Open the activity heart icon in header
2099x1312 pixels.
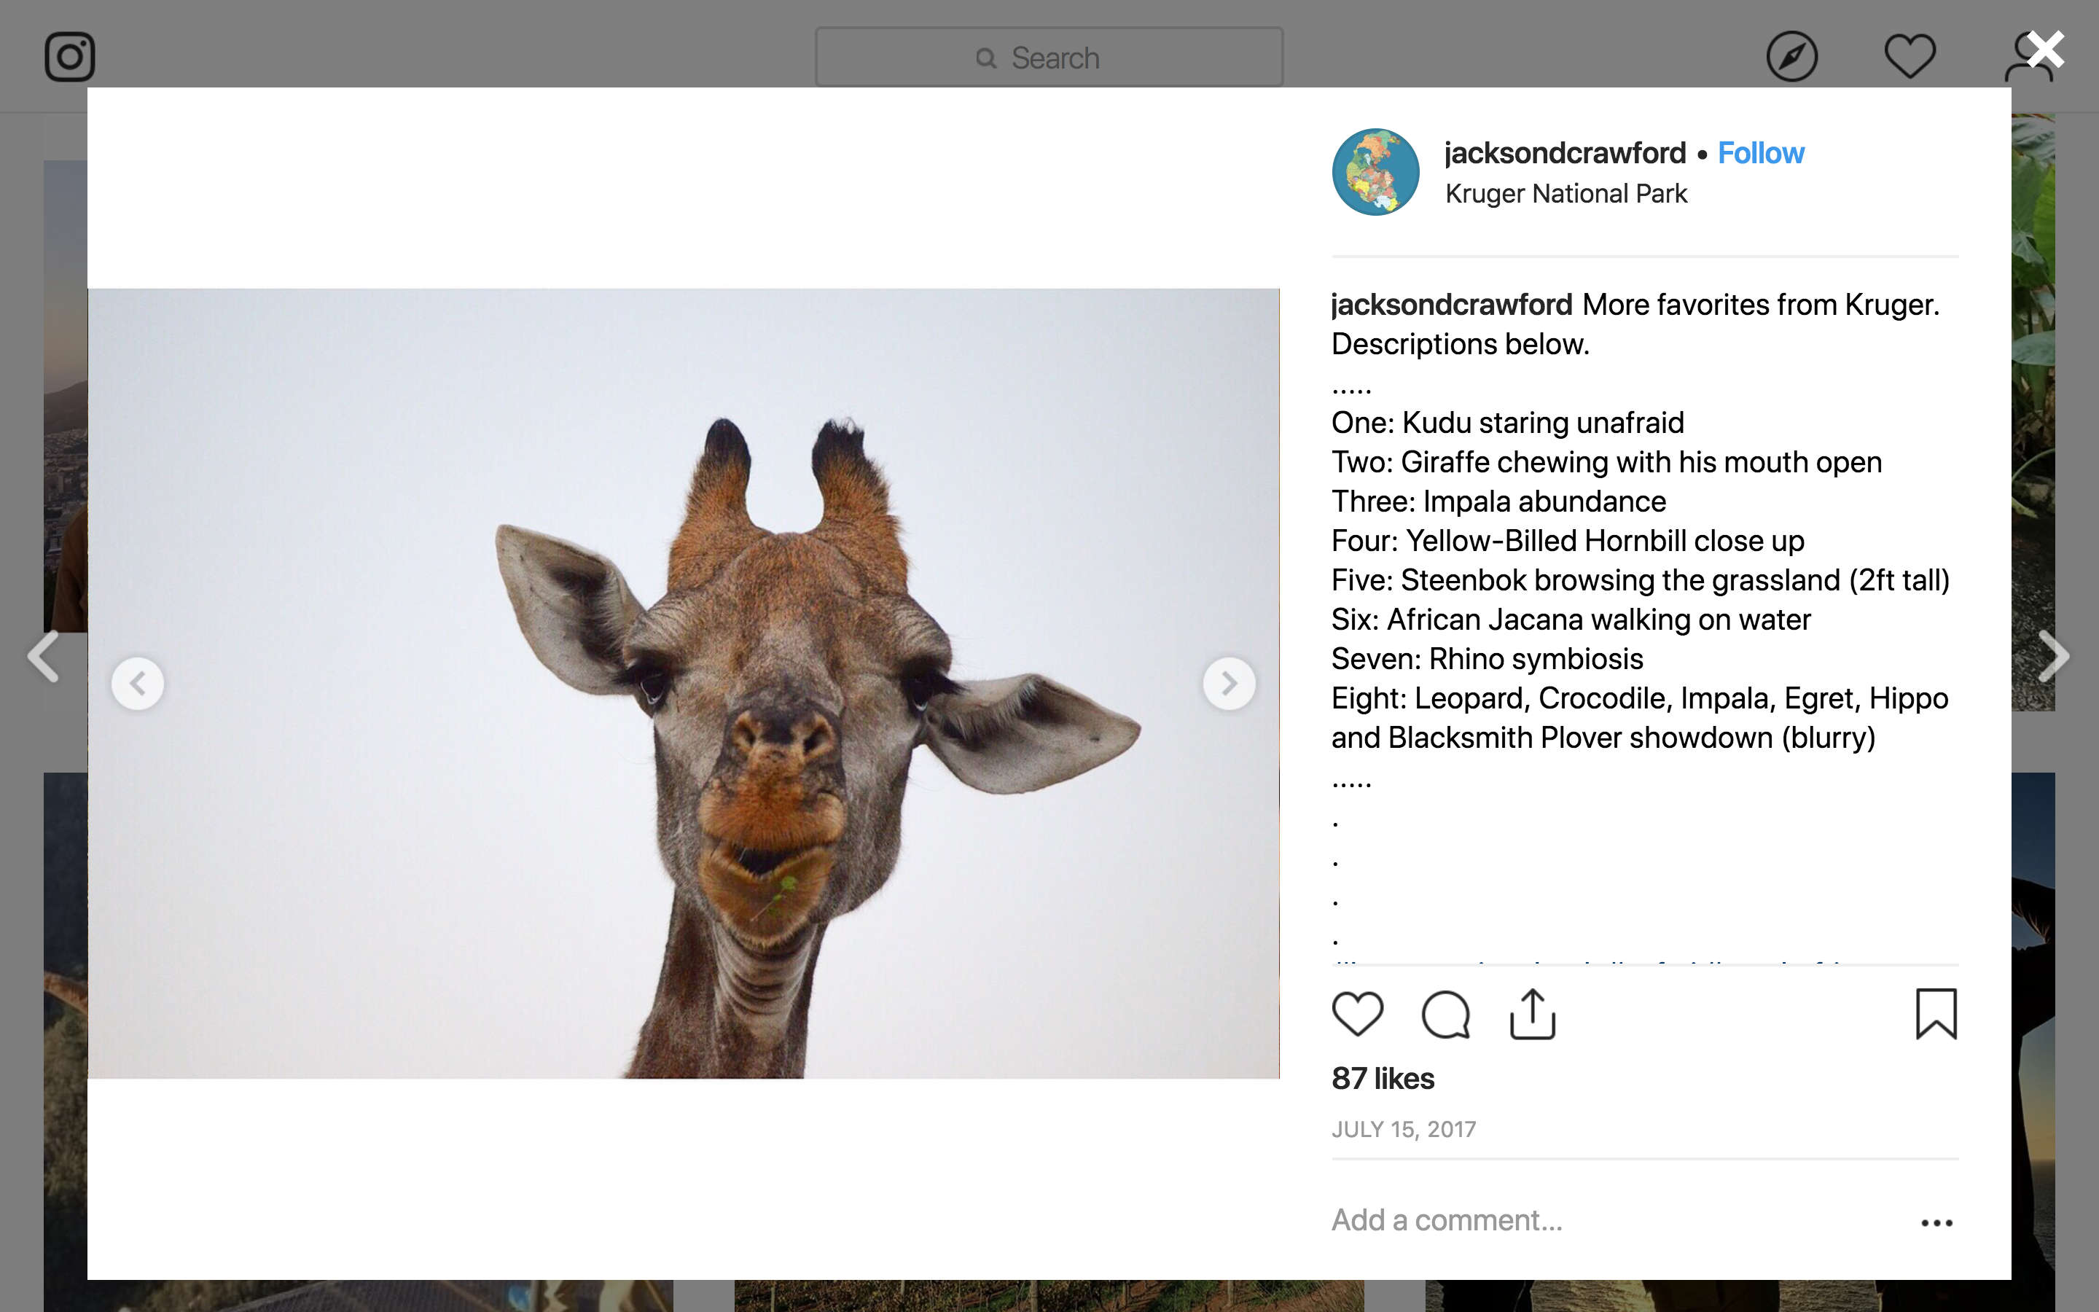click(x=1909, y=58)
